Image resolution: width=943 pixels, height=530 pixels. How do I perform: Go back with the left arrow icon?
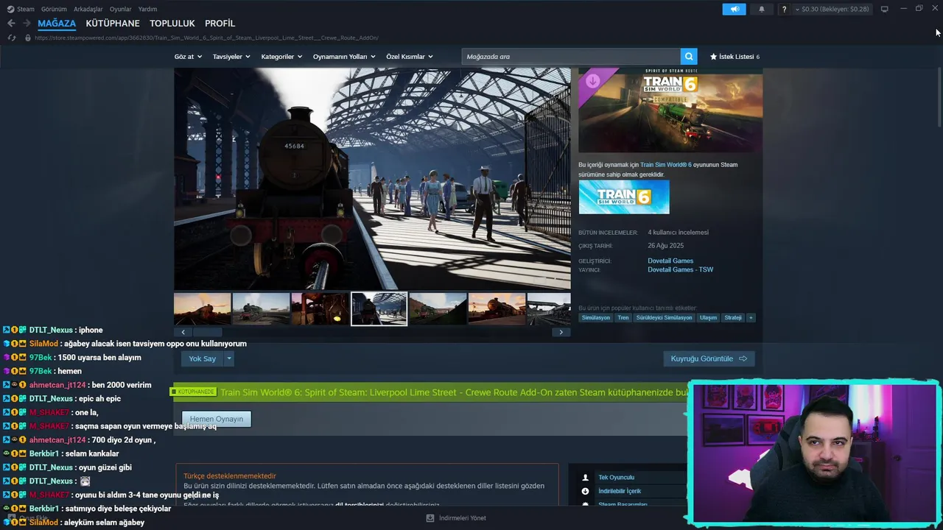11,24
